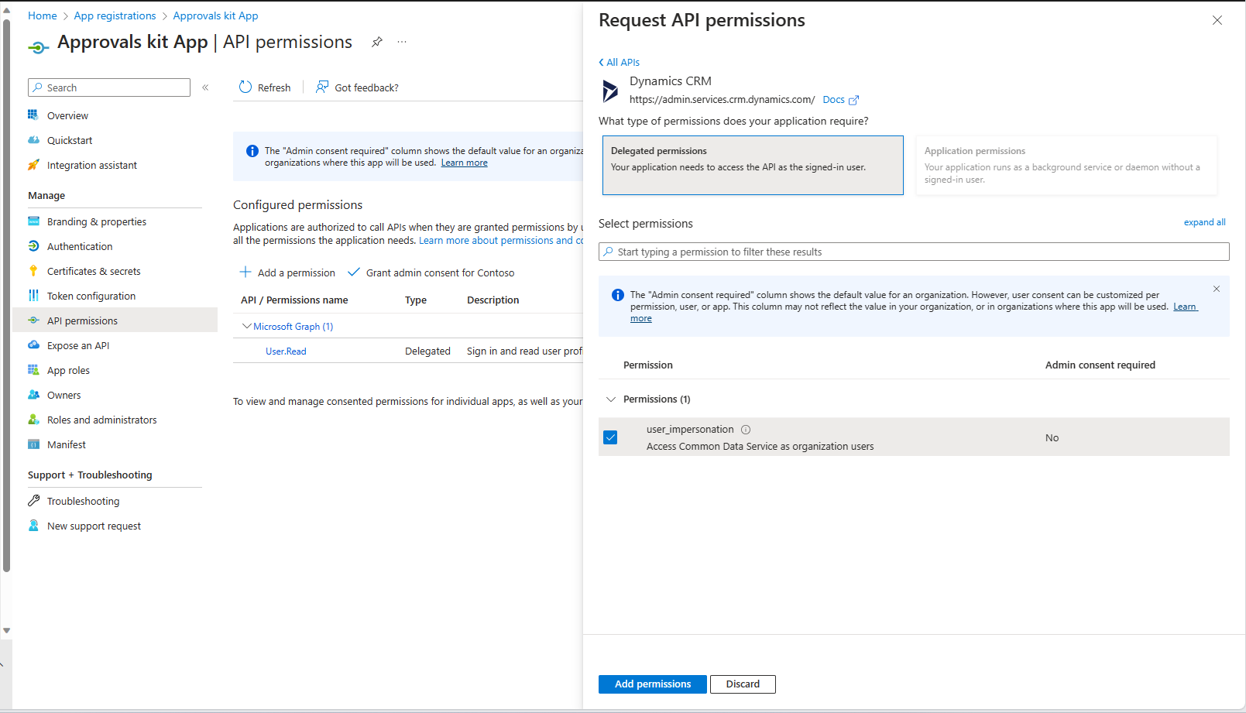Click the Quickstart cloud icon
This screenshot has width=1246, height=713.
coord(33,140)
